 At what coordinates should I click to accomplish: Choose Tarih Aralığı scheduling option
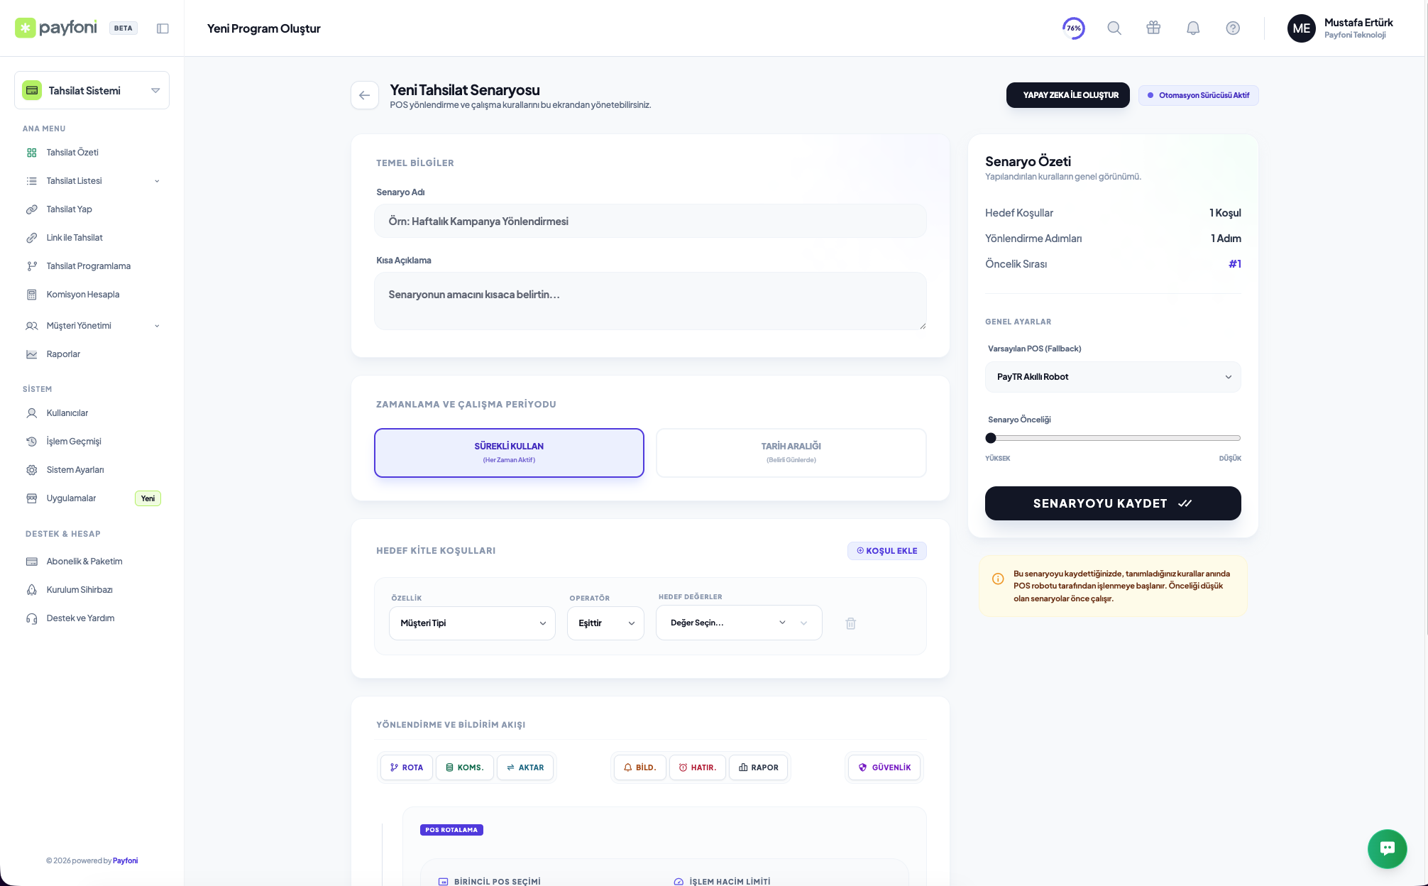coord(791,452)
